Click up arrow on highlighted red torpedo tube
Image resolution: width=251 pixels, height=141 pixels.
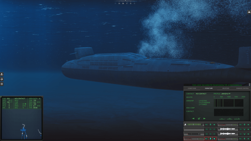point(210,138)
